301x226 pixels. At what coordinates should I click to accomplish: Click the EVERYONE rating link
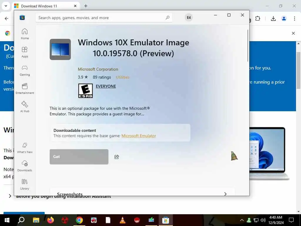click(x=106, y=86)
